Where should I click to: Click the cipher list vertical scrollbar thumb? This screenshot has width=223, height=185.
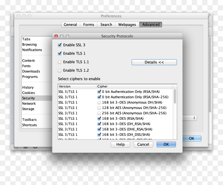point(175,96)
